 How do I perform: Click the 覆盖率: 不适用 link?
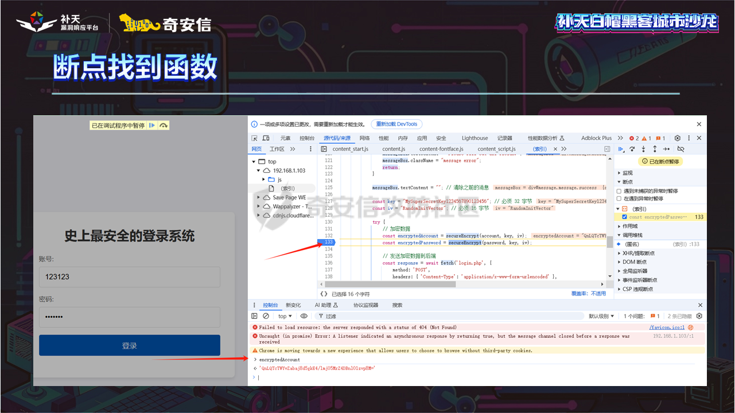pyautogui.click(x=588, y=294)
